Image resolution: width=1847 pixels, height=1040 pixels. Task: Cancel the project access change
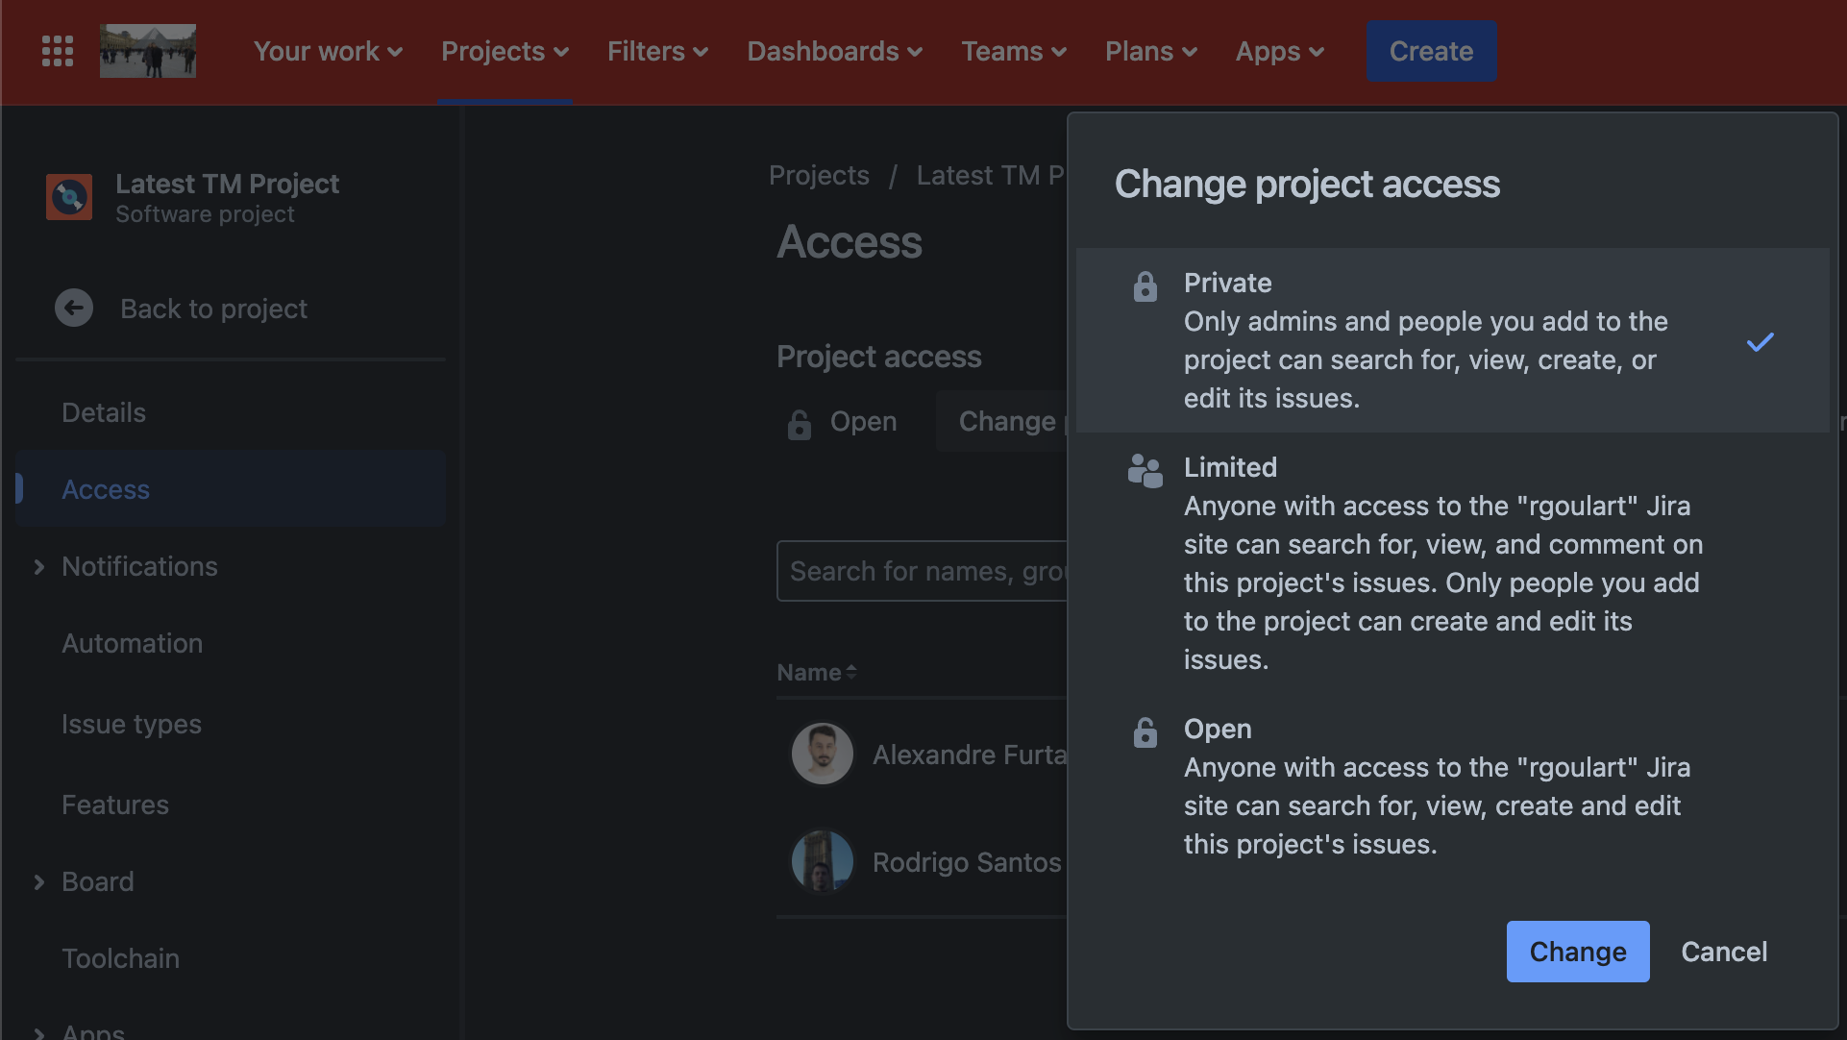pyautogui.click(x=1724, y=951)
